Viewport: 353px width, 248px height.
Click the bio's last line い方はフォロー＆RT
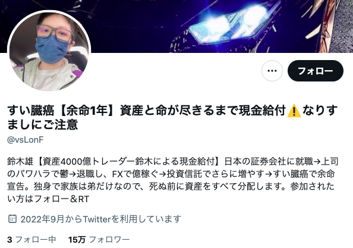tap(48, 199)
